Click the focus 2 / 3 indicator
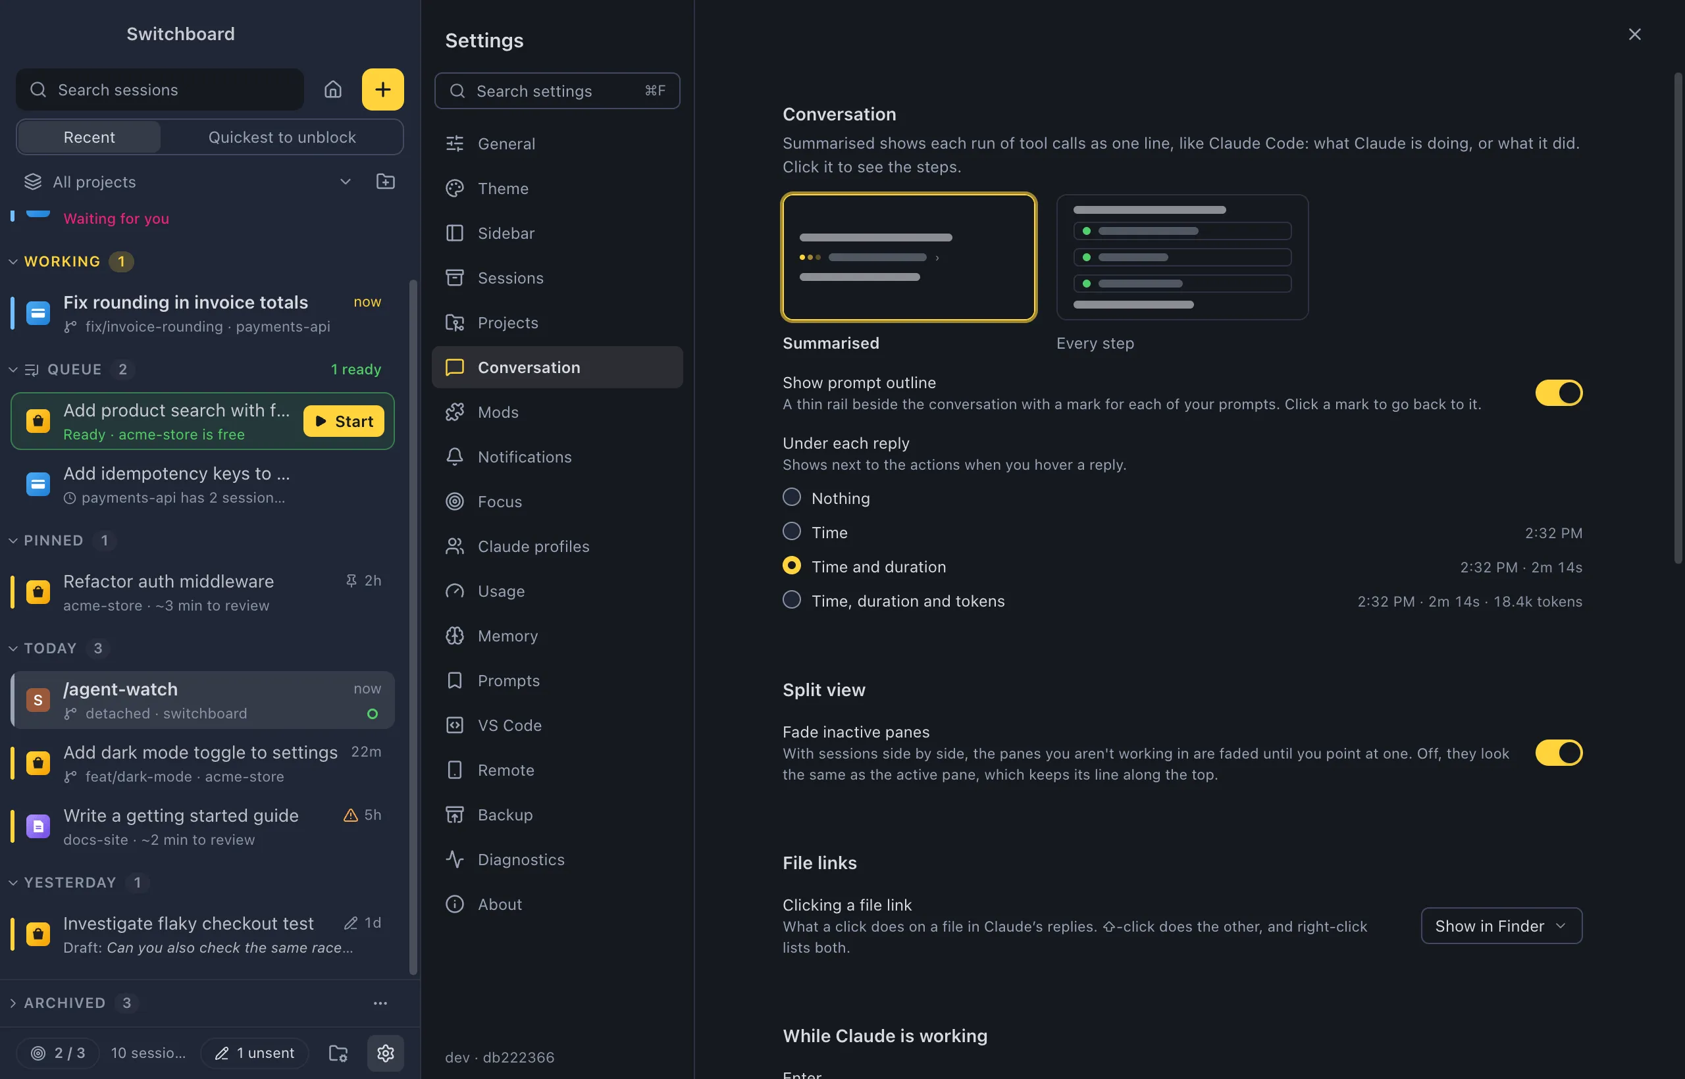Screen dimensions: 1685x1079 pyautogui.click(x=58, y=1053)
